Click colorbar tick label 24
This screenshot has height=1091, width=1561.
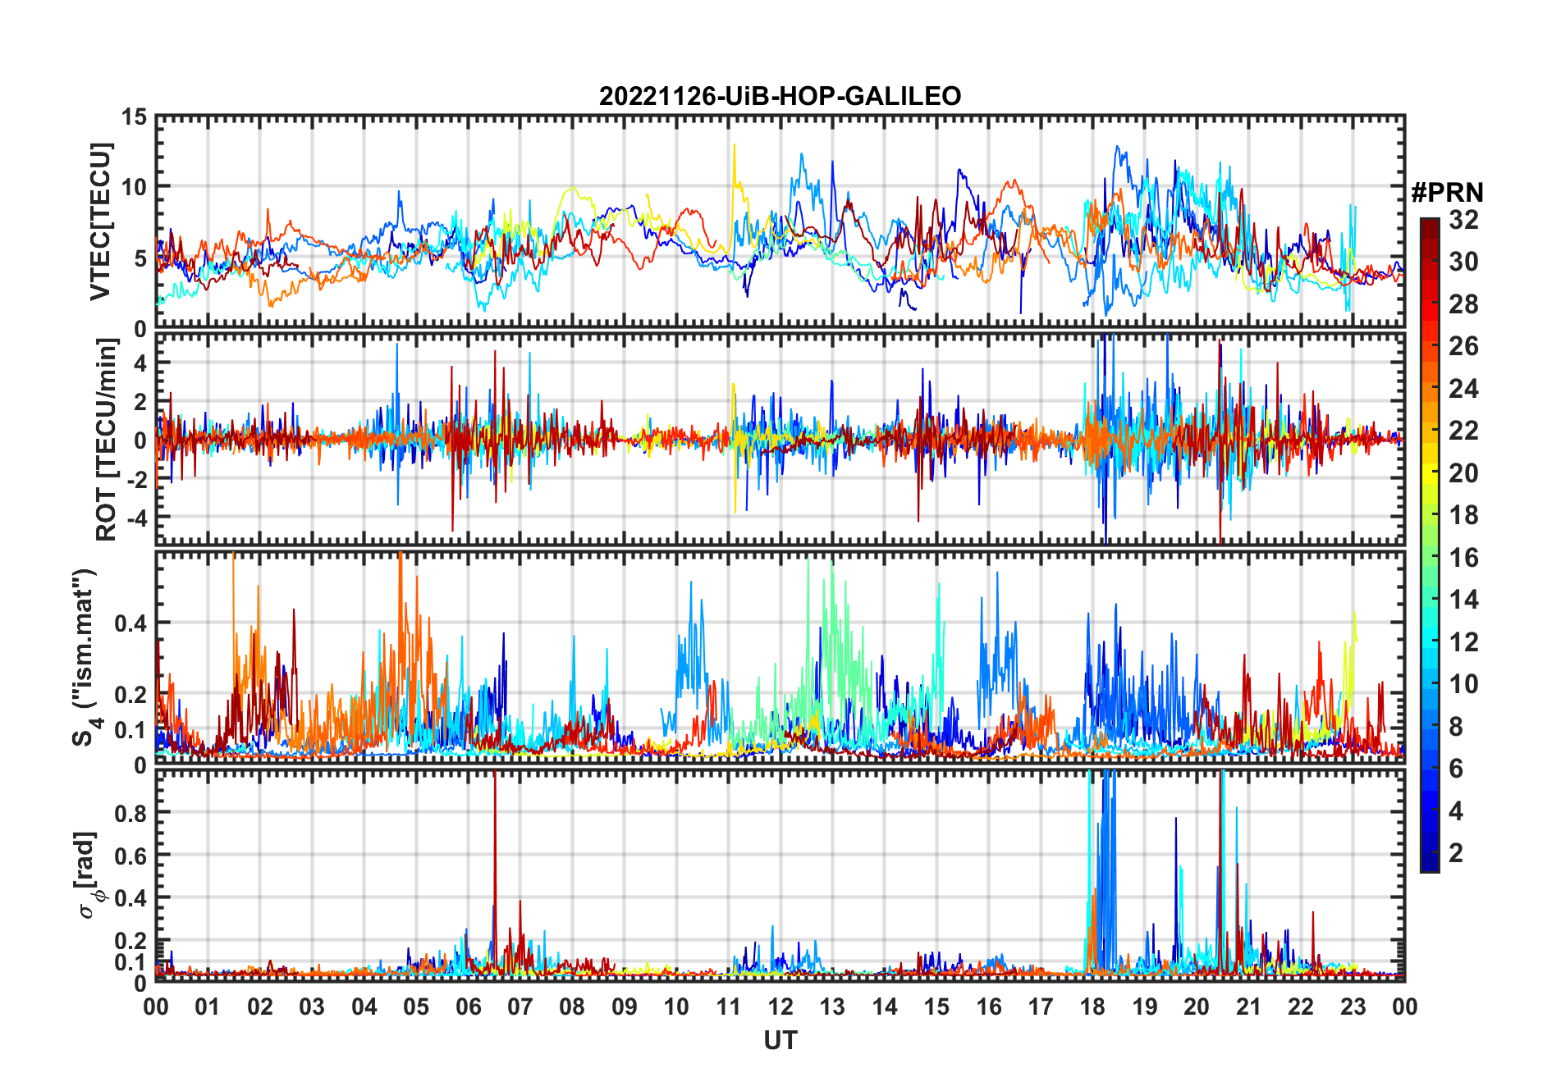1463,389
